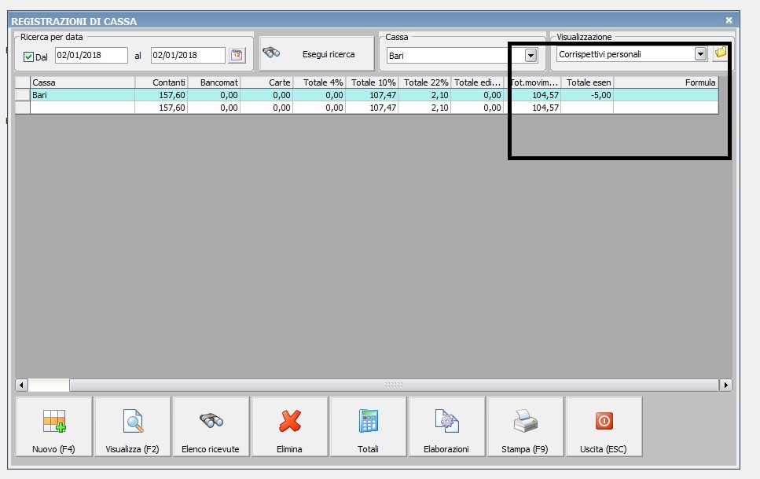Open the Cassa dropdown arrow

pos(531,55)
